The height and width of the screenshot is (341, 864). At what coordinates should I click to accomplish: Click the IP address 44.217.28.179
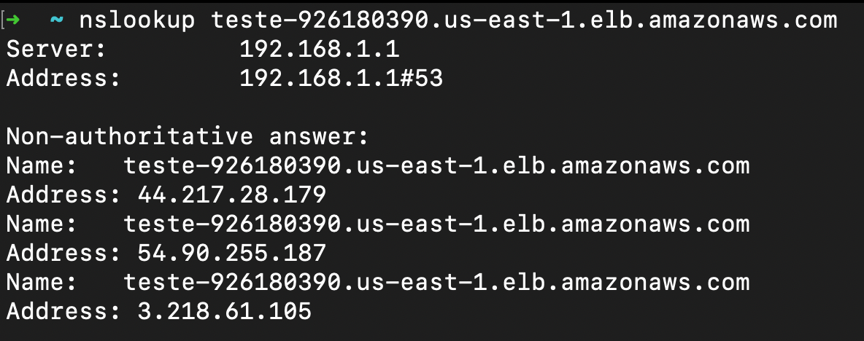(232, 195)
